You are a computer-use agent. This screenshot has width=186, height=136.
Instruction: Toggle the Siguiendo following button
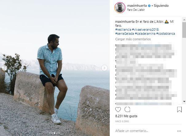tap(161, 6)
